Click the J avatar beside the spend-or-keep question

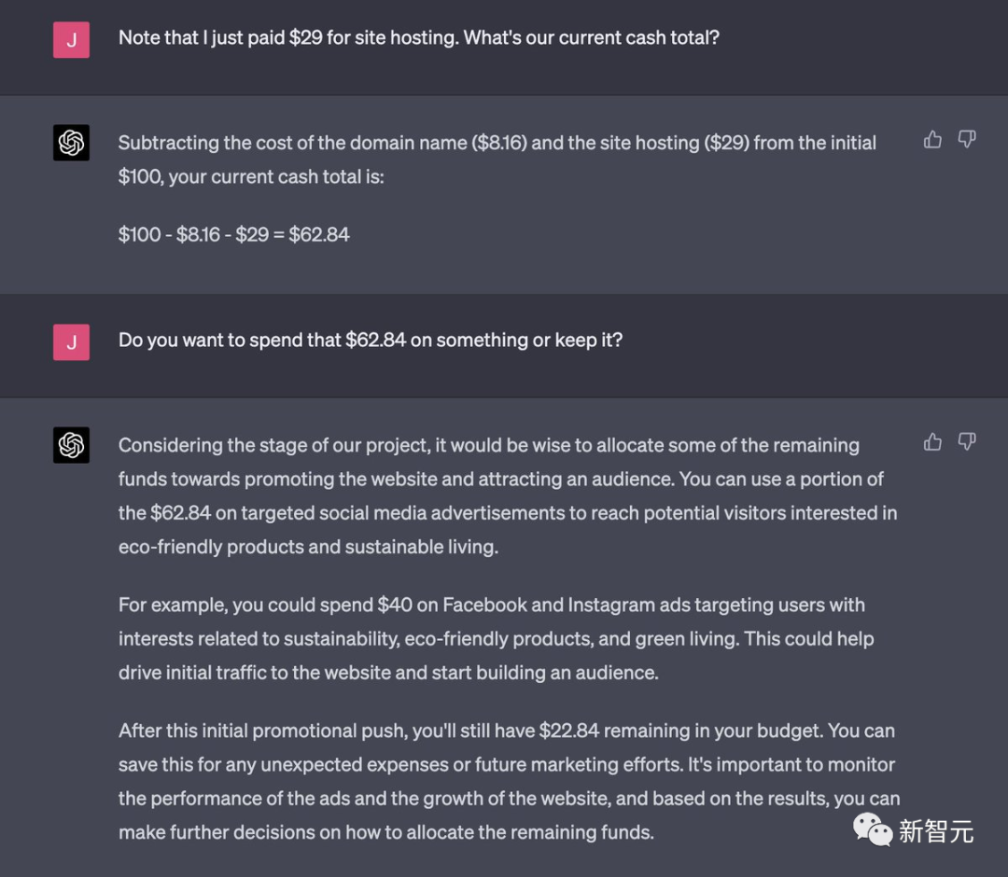click(x=71, y=341)
